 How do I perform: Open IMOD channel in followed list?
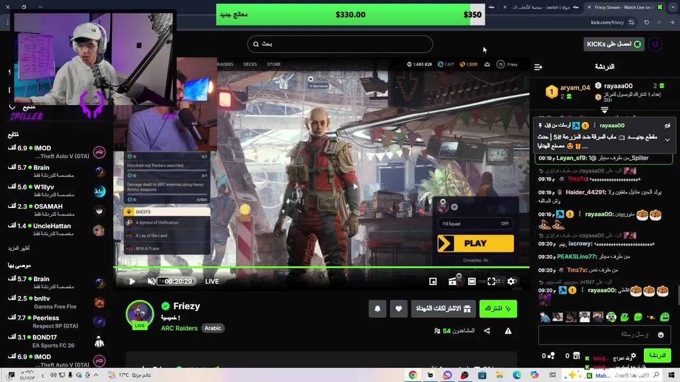pyautogui.click(x=56, y=152)
